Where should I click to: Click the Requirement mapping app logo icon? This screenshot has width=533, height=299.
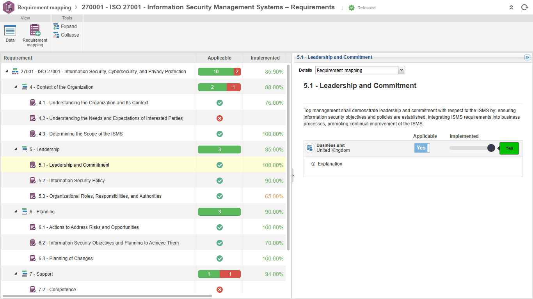point(9,7)
